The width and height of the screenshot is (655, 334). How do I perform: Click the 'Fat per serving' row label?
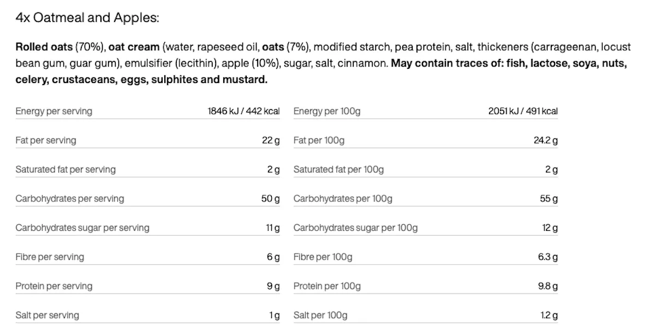(46, 140)
